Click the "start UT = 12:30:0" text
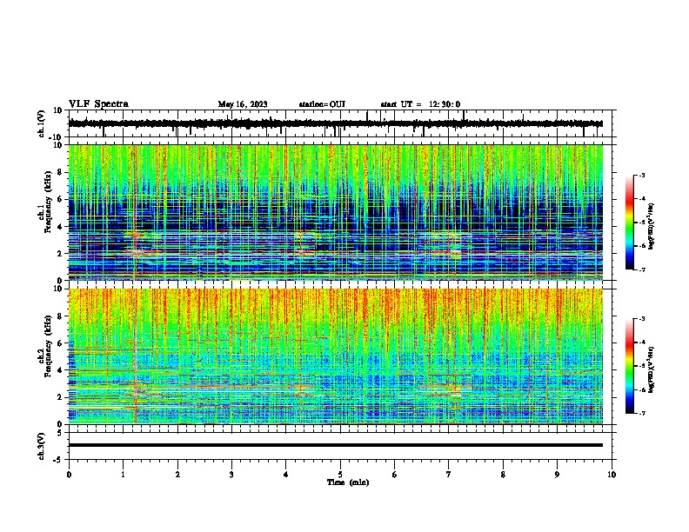689x532 pixels. (420, 104)
